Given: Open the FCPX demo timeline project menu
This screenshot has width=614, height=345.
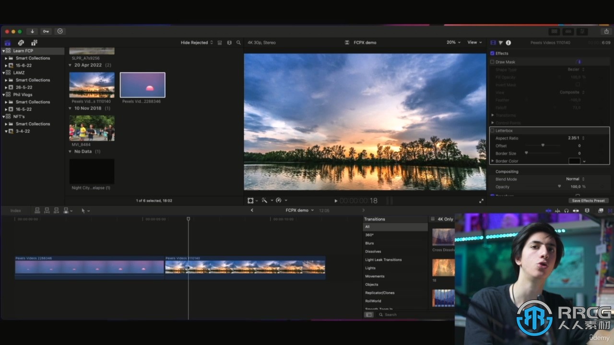Looking at the screenshot, I should [300, 210].
